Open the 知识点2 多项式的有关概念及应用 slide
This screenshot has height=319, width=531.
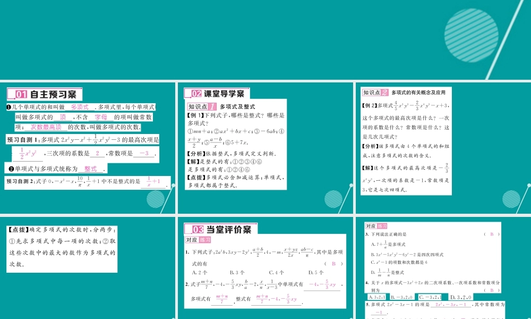[x=443, y=148]
